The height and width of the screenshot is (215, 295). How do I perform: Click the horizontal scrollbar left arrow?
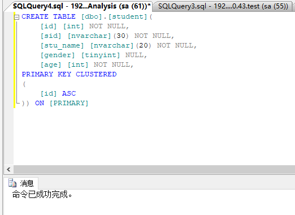coord(8,169)
